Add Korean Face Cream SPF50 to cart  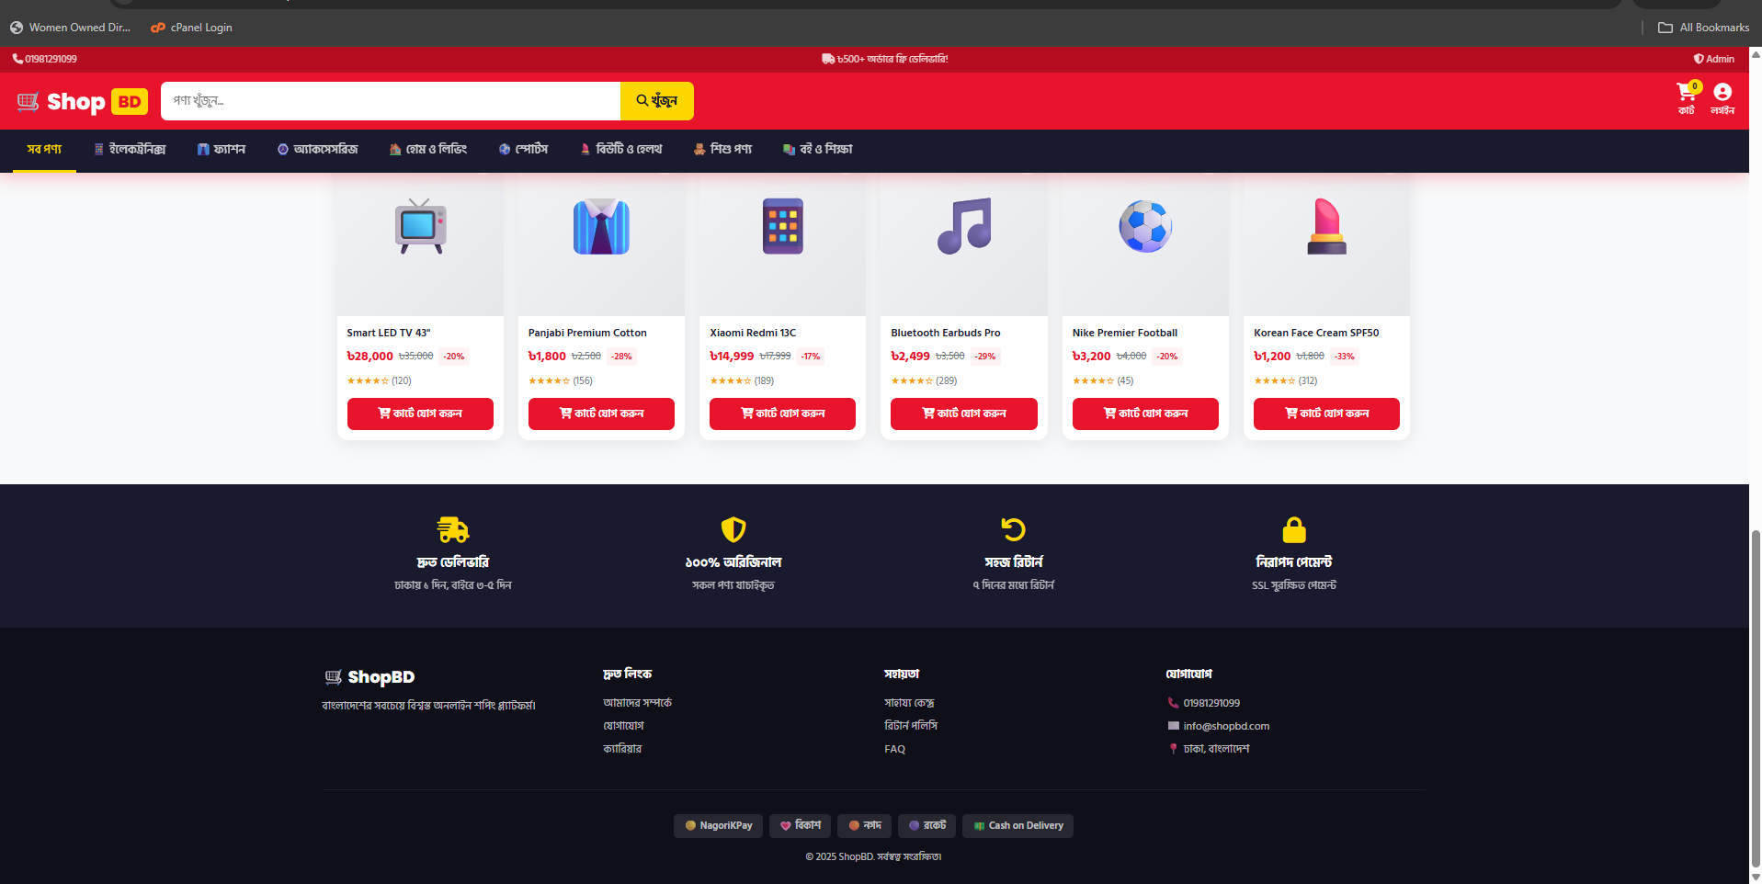point(1325,414)
